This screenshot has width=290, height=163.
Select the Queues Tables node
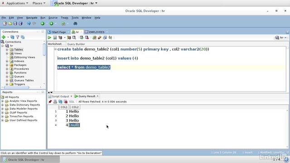pyautogui.click(x=24, y=81)
